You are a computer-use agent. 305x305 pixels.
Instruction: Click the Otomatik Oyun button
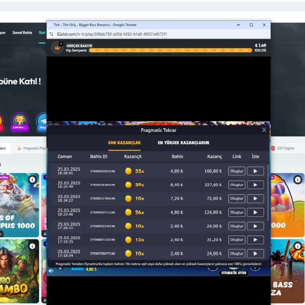point(234,273)
